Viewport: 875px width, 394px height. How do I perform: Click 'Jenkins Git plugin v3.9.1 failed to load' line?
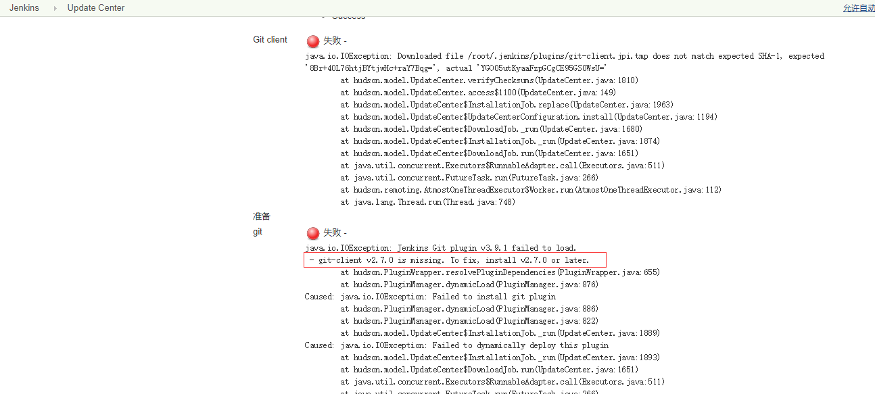coord(441,248)
